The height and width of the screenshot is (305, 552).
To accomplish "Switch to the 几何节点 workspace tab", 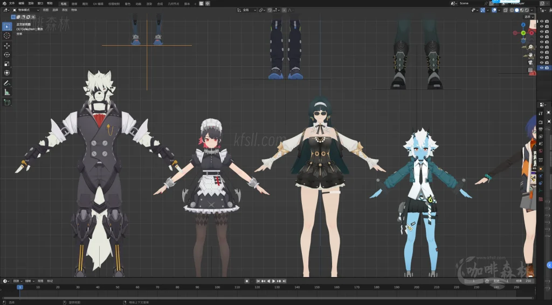I will [173, 4].
